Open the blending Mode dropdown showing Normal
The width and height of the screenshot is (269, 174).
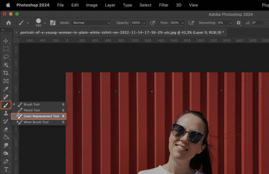pos(91,23)
